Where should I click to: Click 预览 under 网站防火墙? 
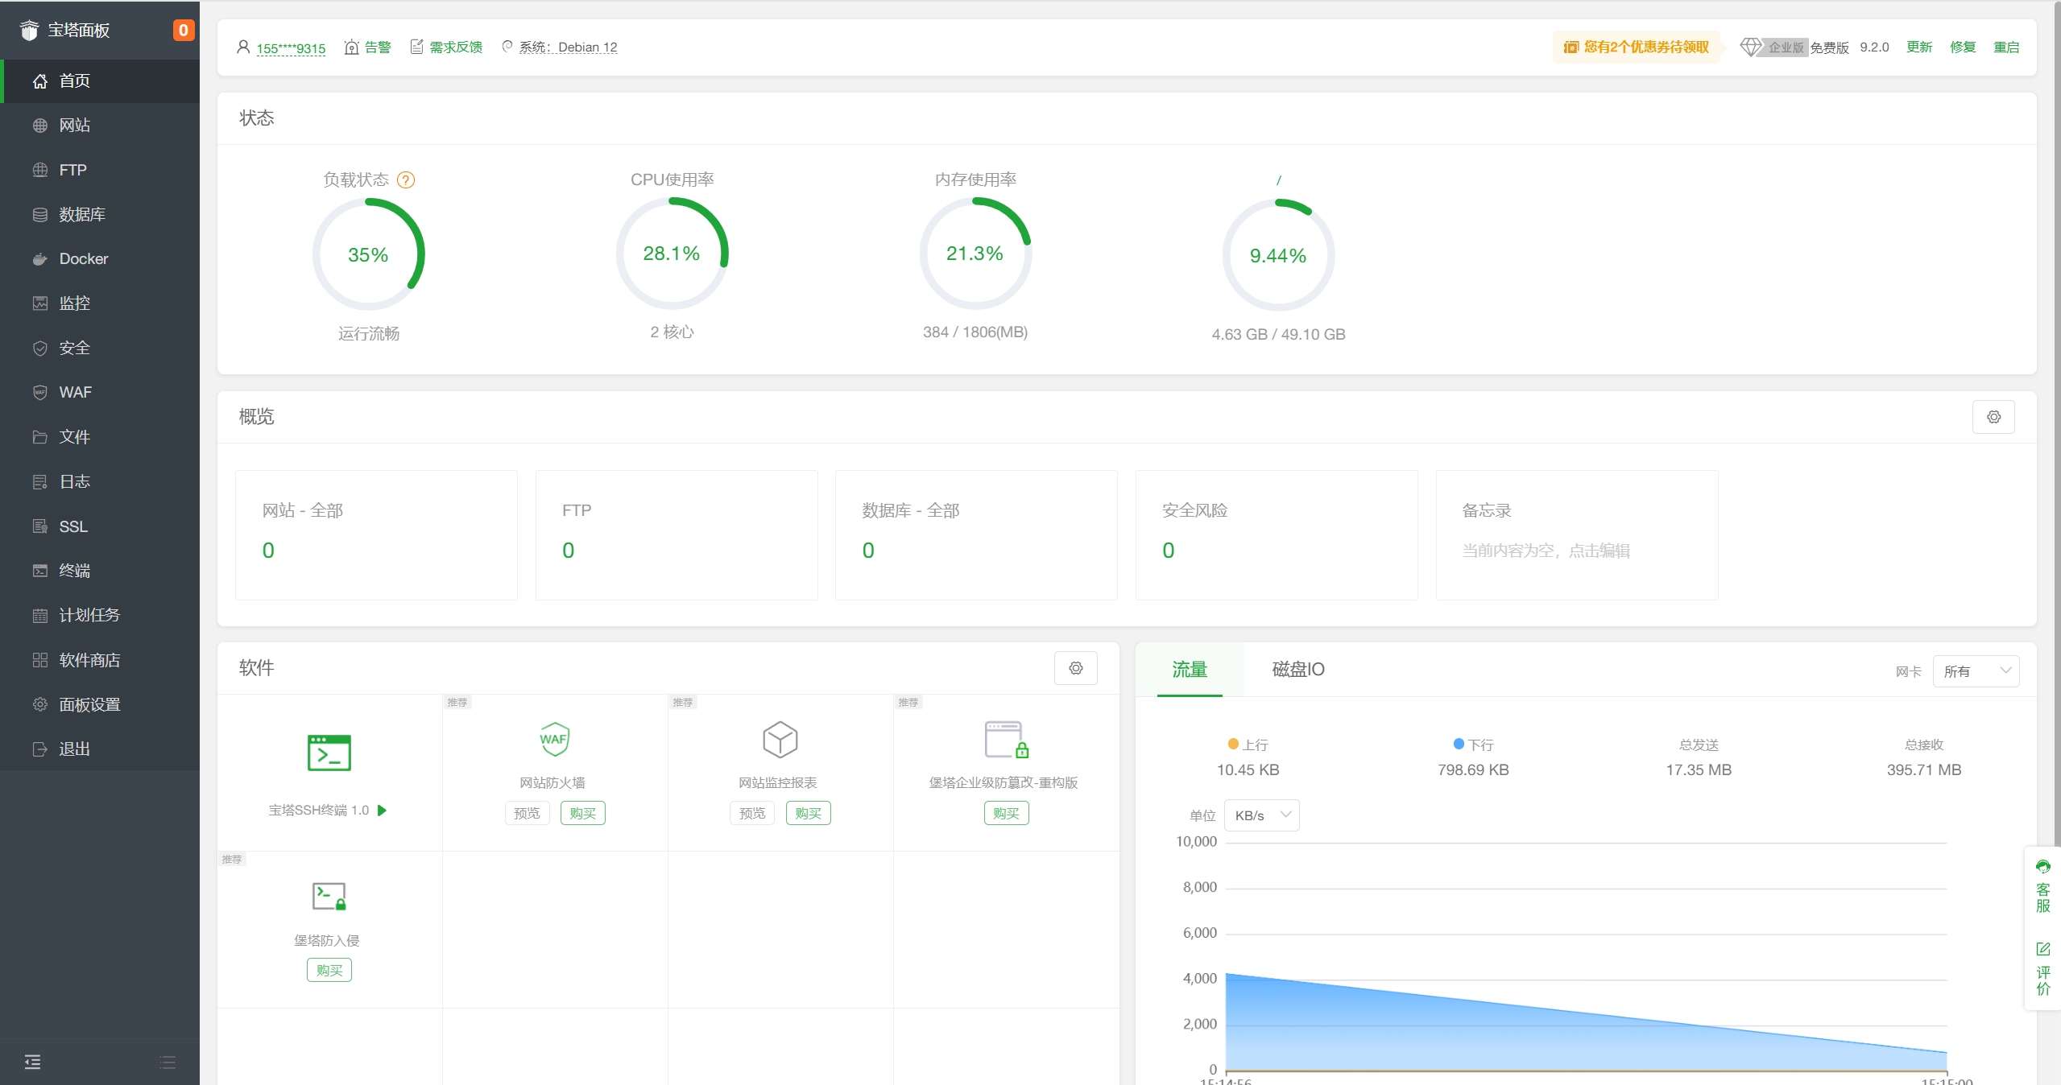coord(527,813)
